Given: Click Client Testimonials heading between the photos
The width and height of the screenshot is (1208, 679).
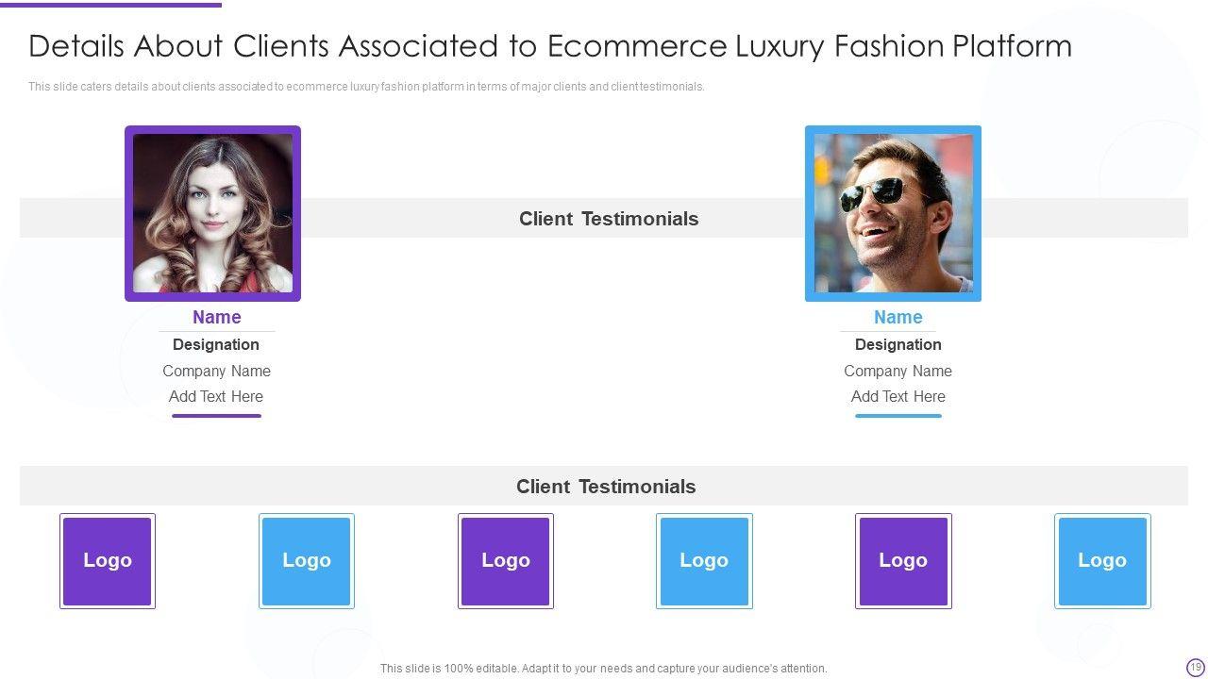Looking at the screenshot, I should point(609,219).
